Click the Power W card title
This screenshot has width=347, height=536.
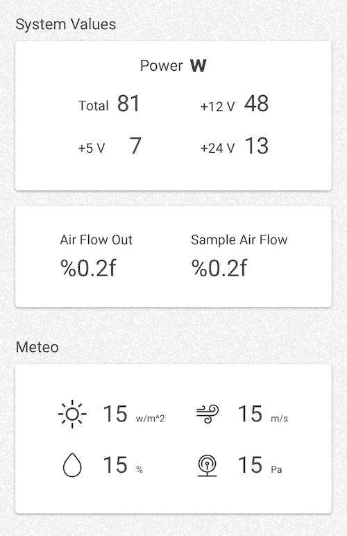[173, 66]
